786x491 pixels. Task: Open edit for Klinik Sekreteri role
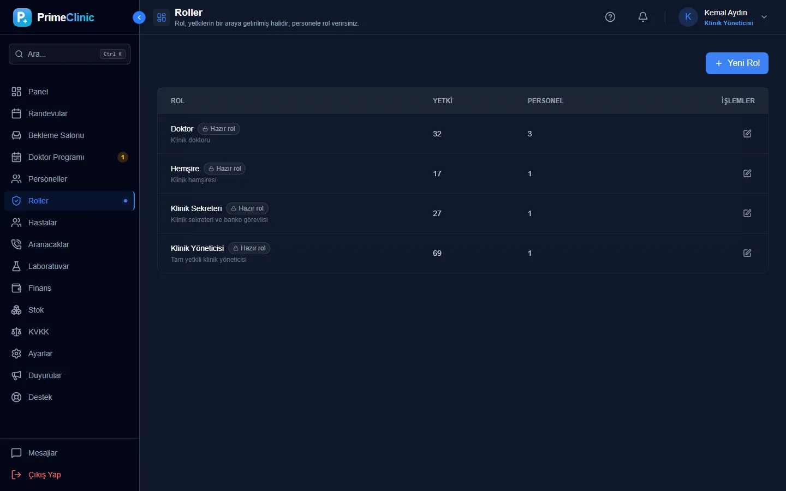coord(747,213)
